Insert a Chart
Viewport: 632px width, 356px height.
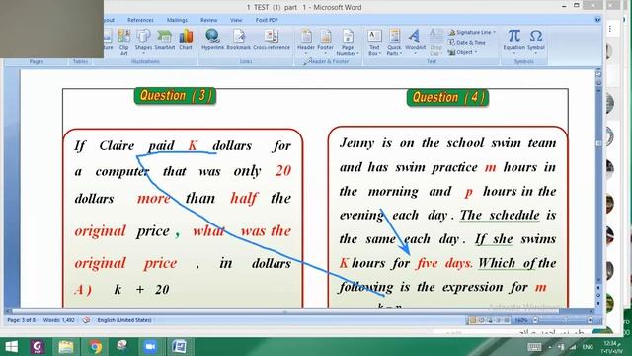tap(186, 40)
